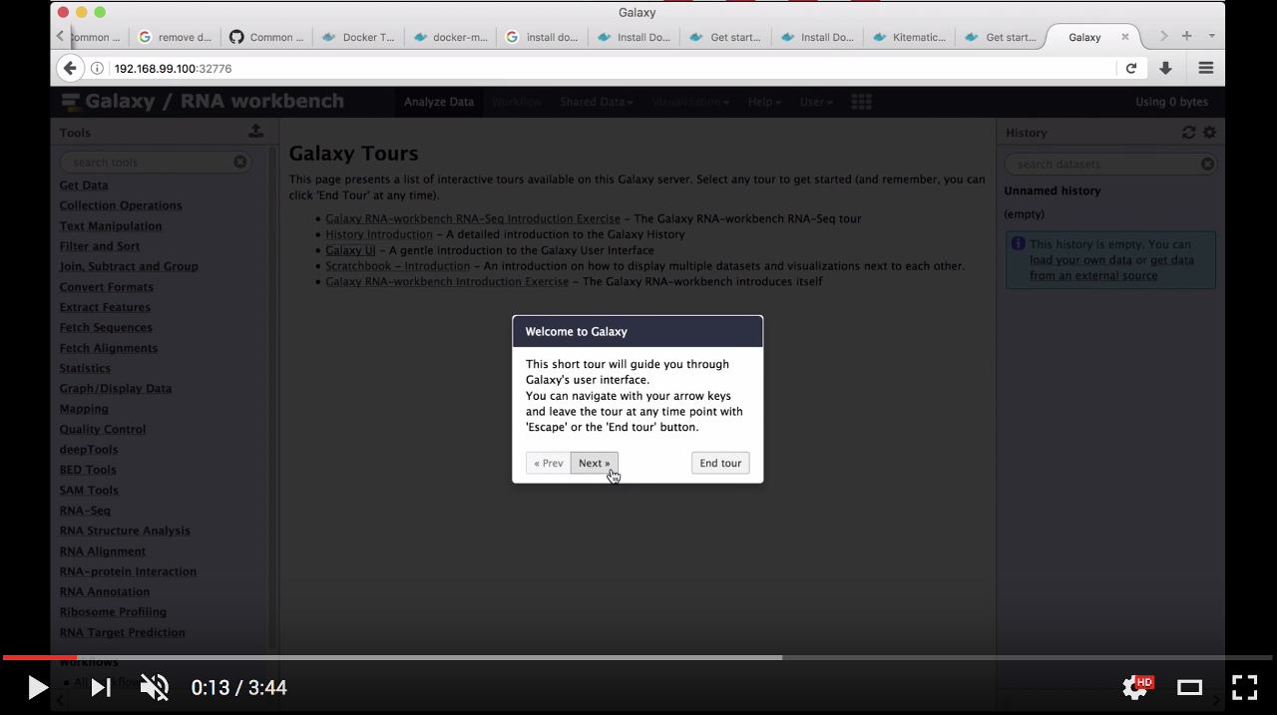Expand the Fetch Sequences section

tap(106, 327)
